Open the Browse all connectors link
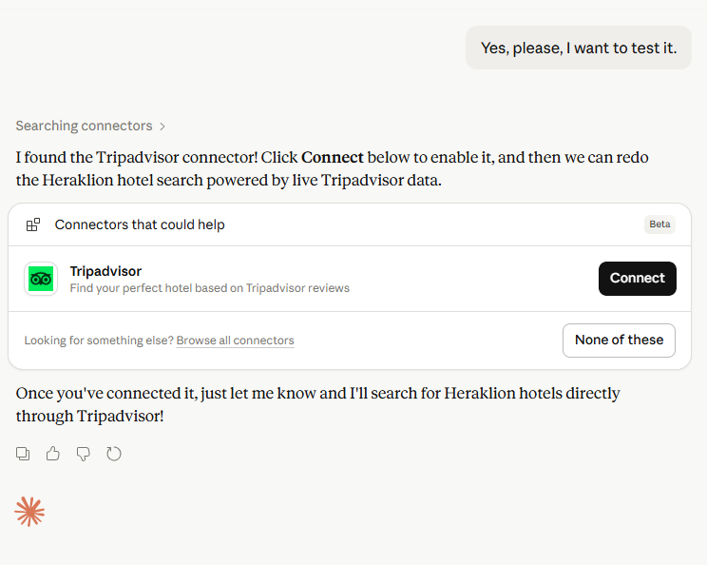Screen dimensions: 707x565 click(235, 341)
